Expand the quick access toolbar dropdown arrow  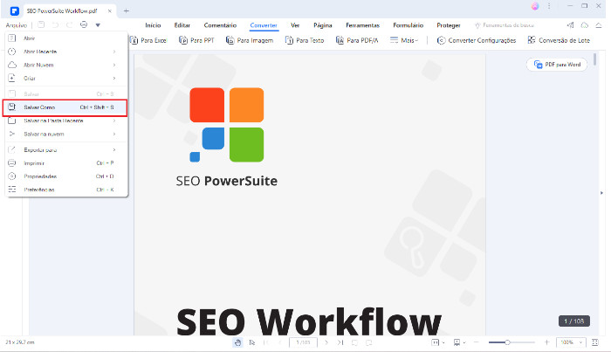(x=98, y=25)
